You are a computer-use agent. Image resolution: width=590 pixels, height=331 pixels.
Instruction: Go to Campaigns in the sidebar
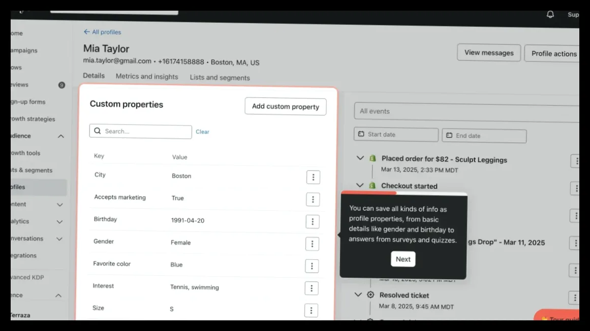(x=24, y=50)
